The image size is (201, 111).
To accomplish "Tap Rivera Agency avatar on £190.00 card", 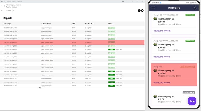I will click(155, 19).
